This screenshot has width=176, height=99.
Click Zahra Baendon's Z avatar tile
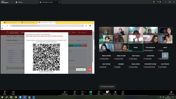[165, 56]
